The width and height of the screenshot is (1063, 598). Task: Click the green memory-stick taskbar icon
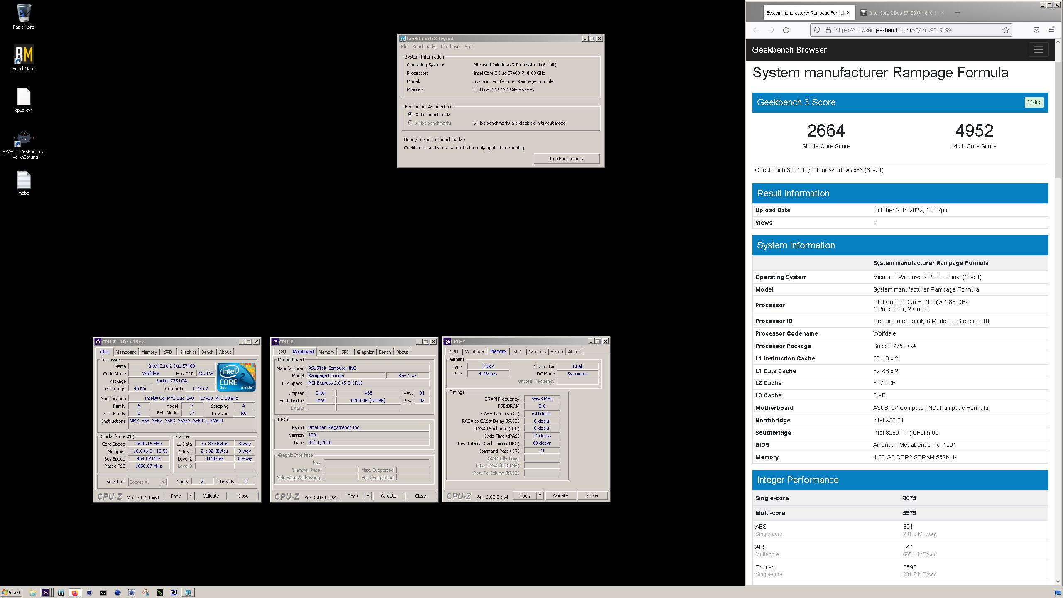tap(160, 593)
